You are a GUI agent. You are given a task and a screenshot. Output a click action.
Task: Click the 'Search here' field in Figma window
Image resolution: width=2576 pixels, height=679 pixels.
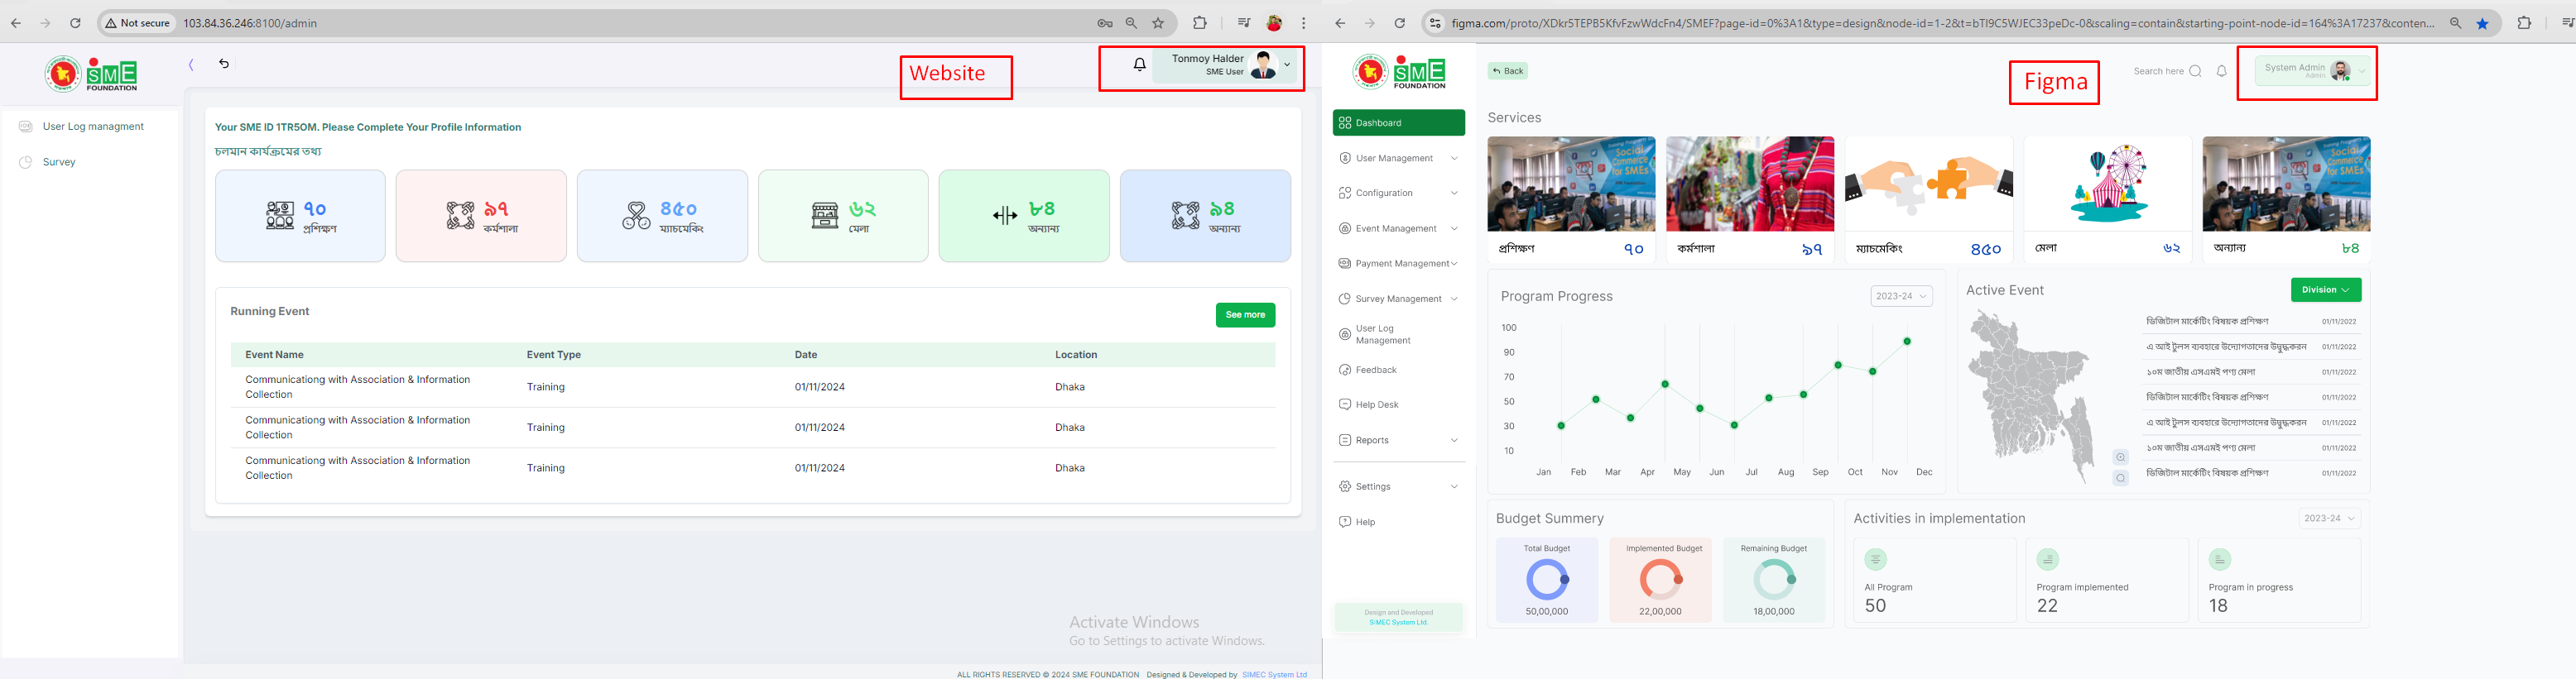click(2158, 71)
